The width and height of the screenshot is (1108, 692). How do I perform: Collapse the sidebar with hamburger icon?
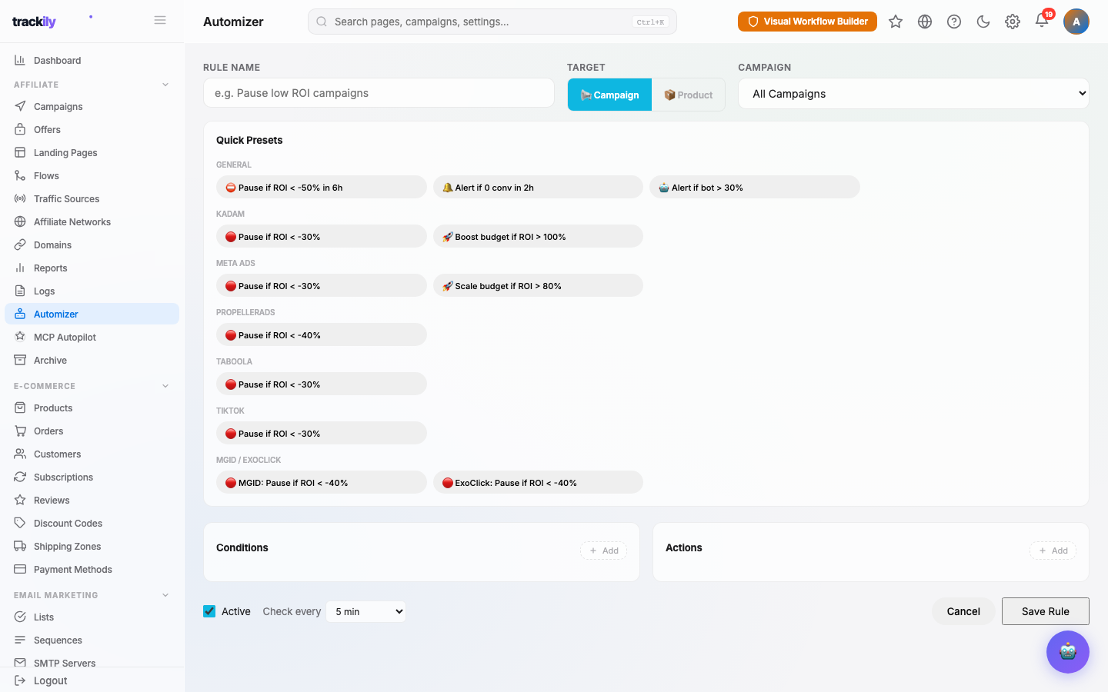160,20
